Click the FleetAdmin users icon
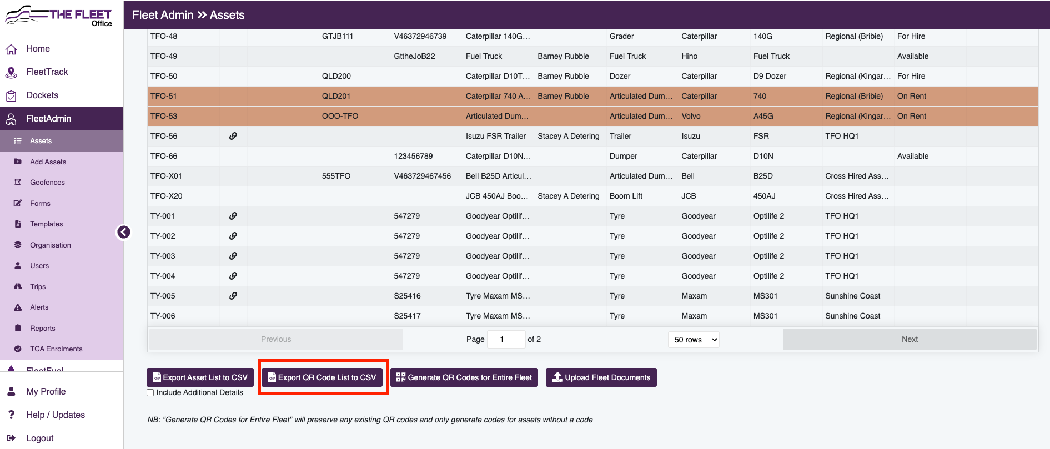 click(11, 119)
